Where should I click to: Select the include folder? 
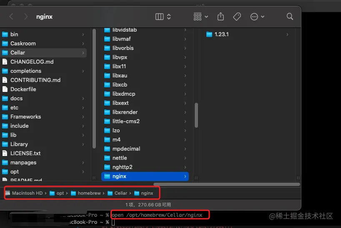[x=43, y=126]
